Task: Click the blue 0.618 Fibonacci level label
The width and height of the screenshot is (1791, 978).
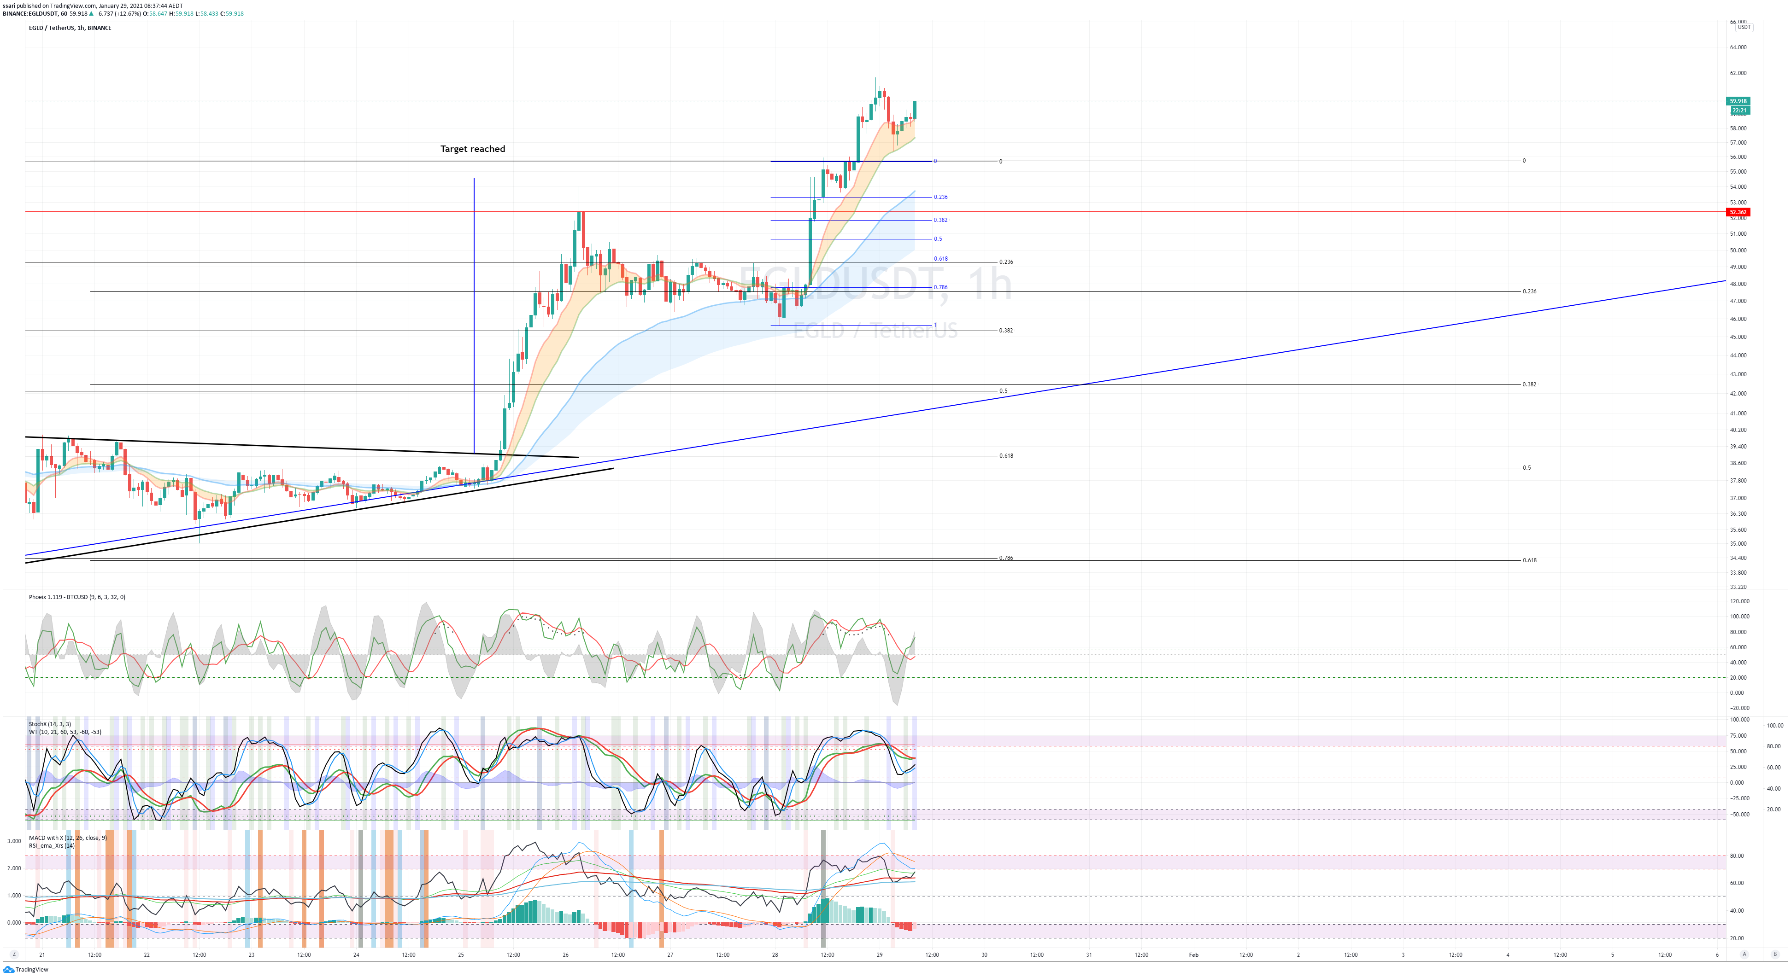Action: click(x=941, y=258)
